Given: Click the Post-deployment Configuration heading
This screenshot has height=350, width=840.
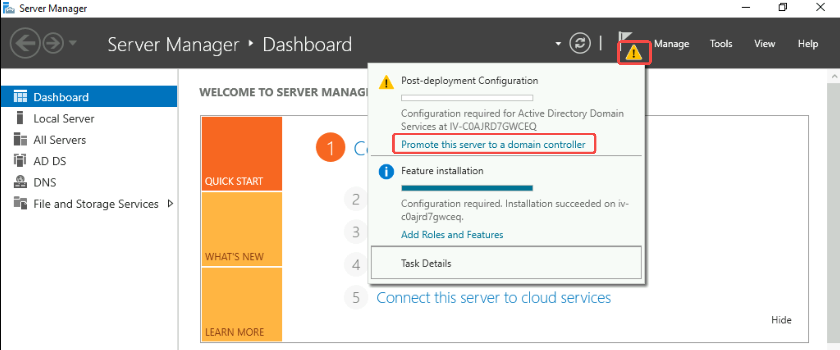Looking at the screenshot, I should coord(469,80).
